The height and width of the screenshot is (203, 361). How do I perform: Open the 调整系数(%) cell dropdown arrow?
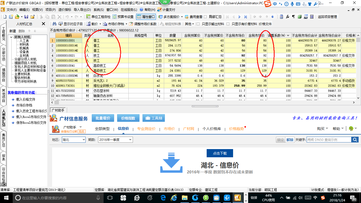(x=288, y=35)
